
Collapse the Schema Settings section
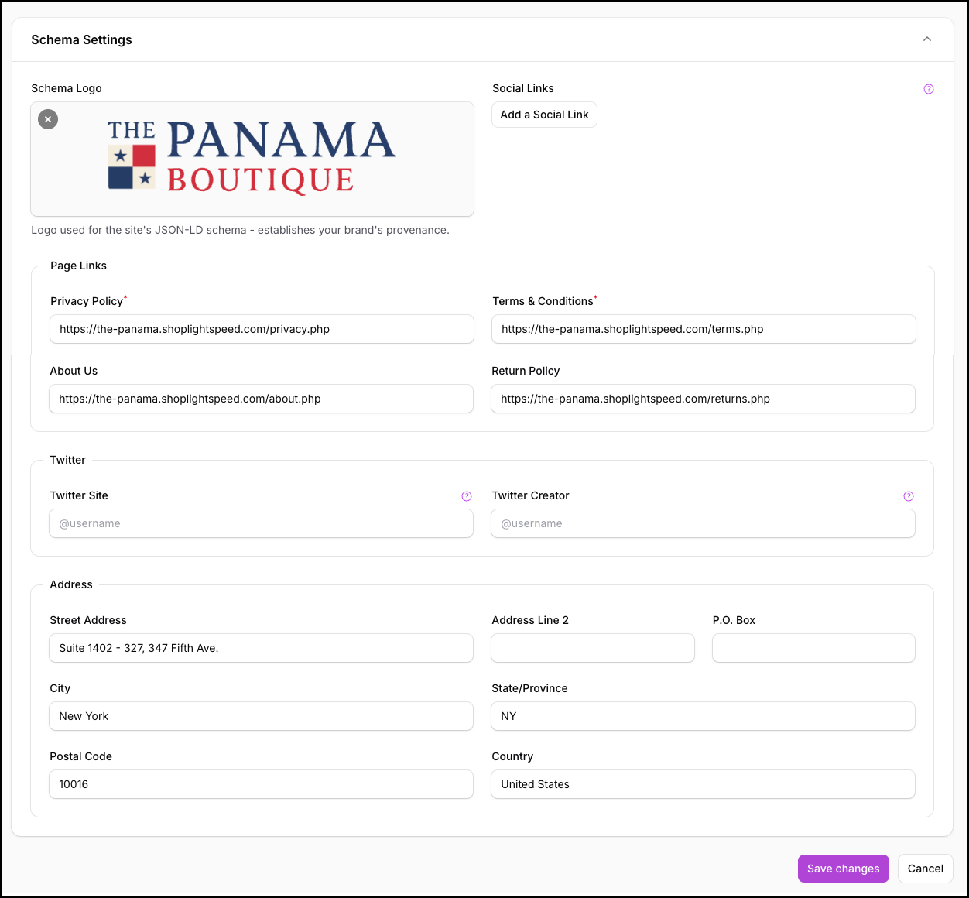pos(926,39)
